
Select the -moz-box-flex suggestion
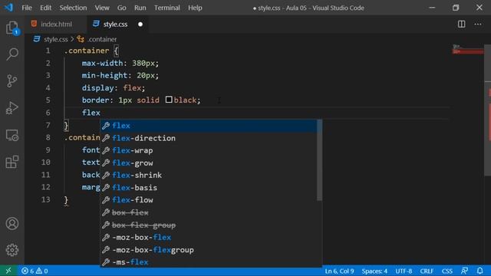(x=209, y=237)
